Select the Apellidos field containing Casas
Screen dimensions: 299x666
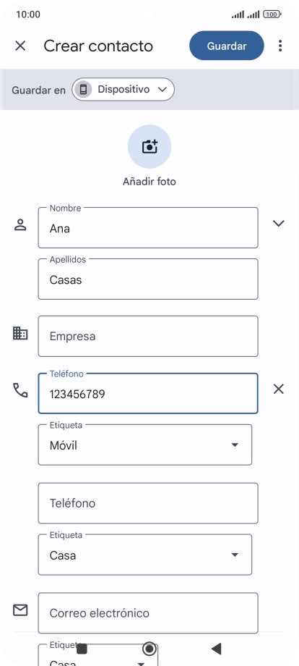(148, 279)
